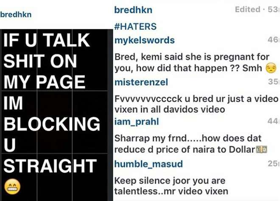
Task: Tap the grinning emoji in the post image
Action: point(12,186)
